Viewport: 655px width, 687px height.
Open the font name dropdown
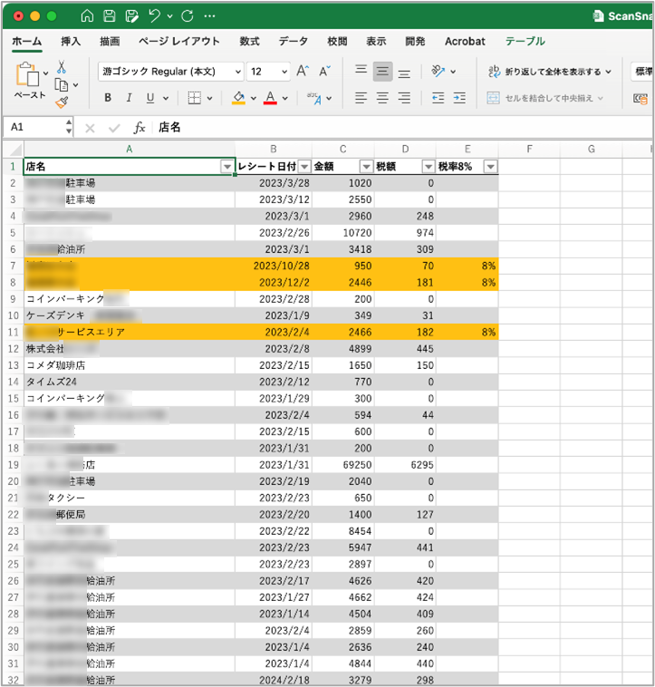[x=238, y=72]
